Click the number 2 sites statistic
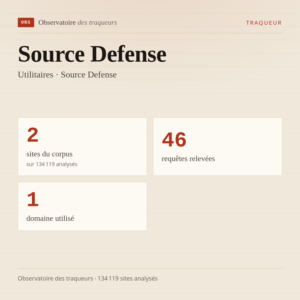Viewport: 300px width, 300px height. click(33, 135)
